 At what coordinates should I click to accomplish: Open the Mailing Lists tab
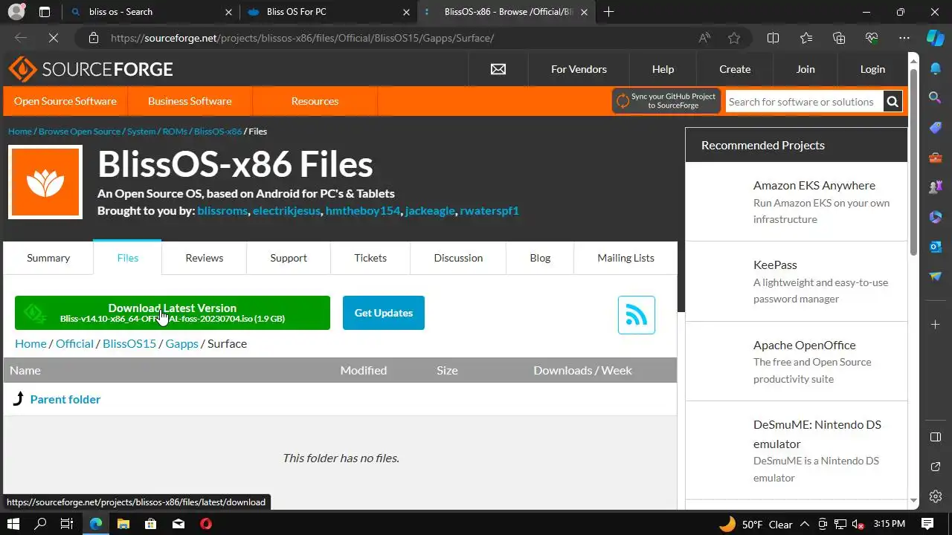pyautogui.click(x=625, y=258)
